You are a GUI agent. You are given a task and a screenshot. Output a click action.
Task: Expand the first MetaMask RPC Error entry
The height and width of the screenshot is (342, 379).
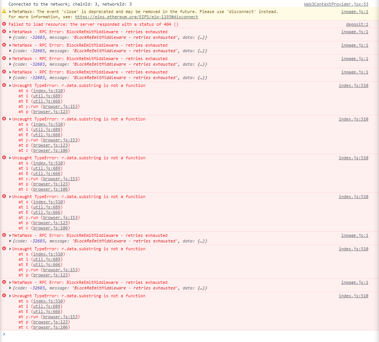pyautogui.click(x=10, y=32)
